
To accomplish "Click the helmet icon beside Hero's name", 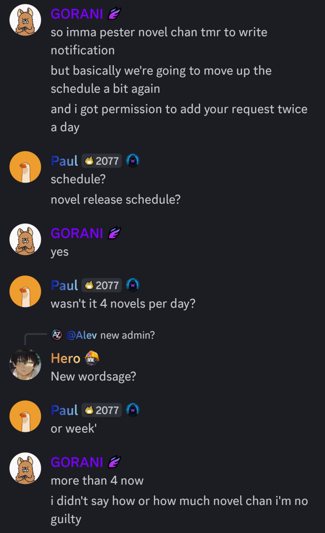I will (x=92, y=358).
